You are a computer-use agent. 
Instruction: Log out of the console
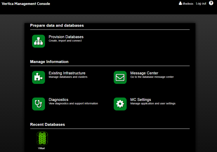pos(201,3)
